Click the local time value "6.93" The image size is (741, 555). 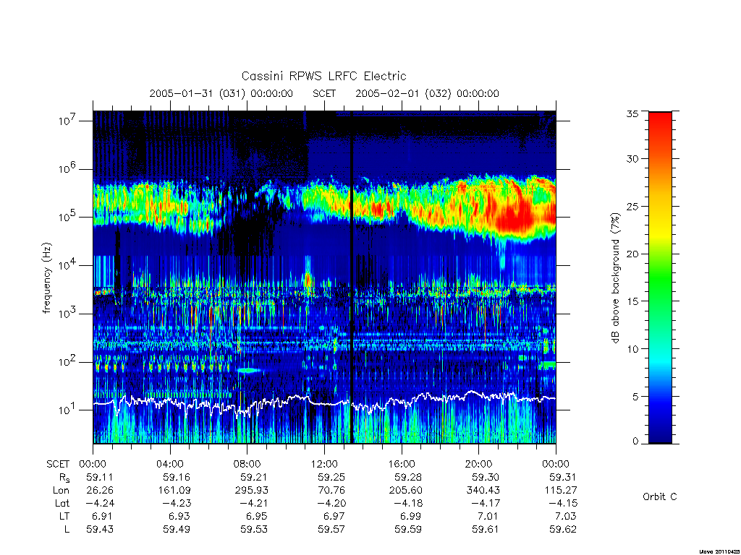tap(179, 516)
